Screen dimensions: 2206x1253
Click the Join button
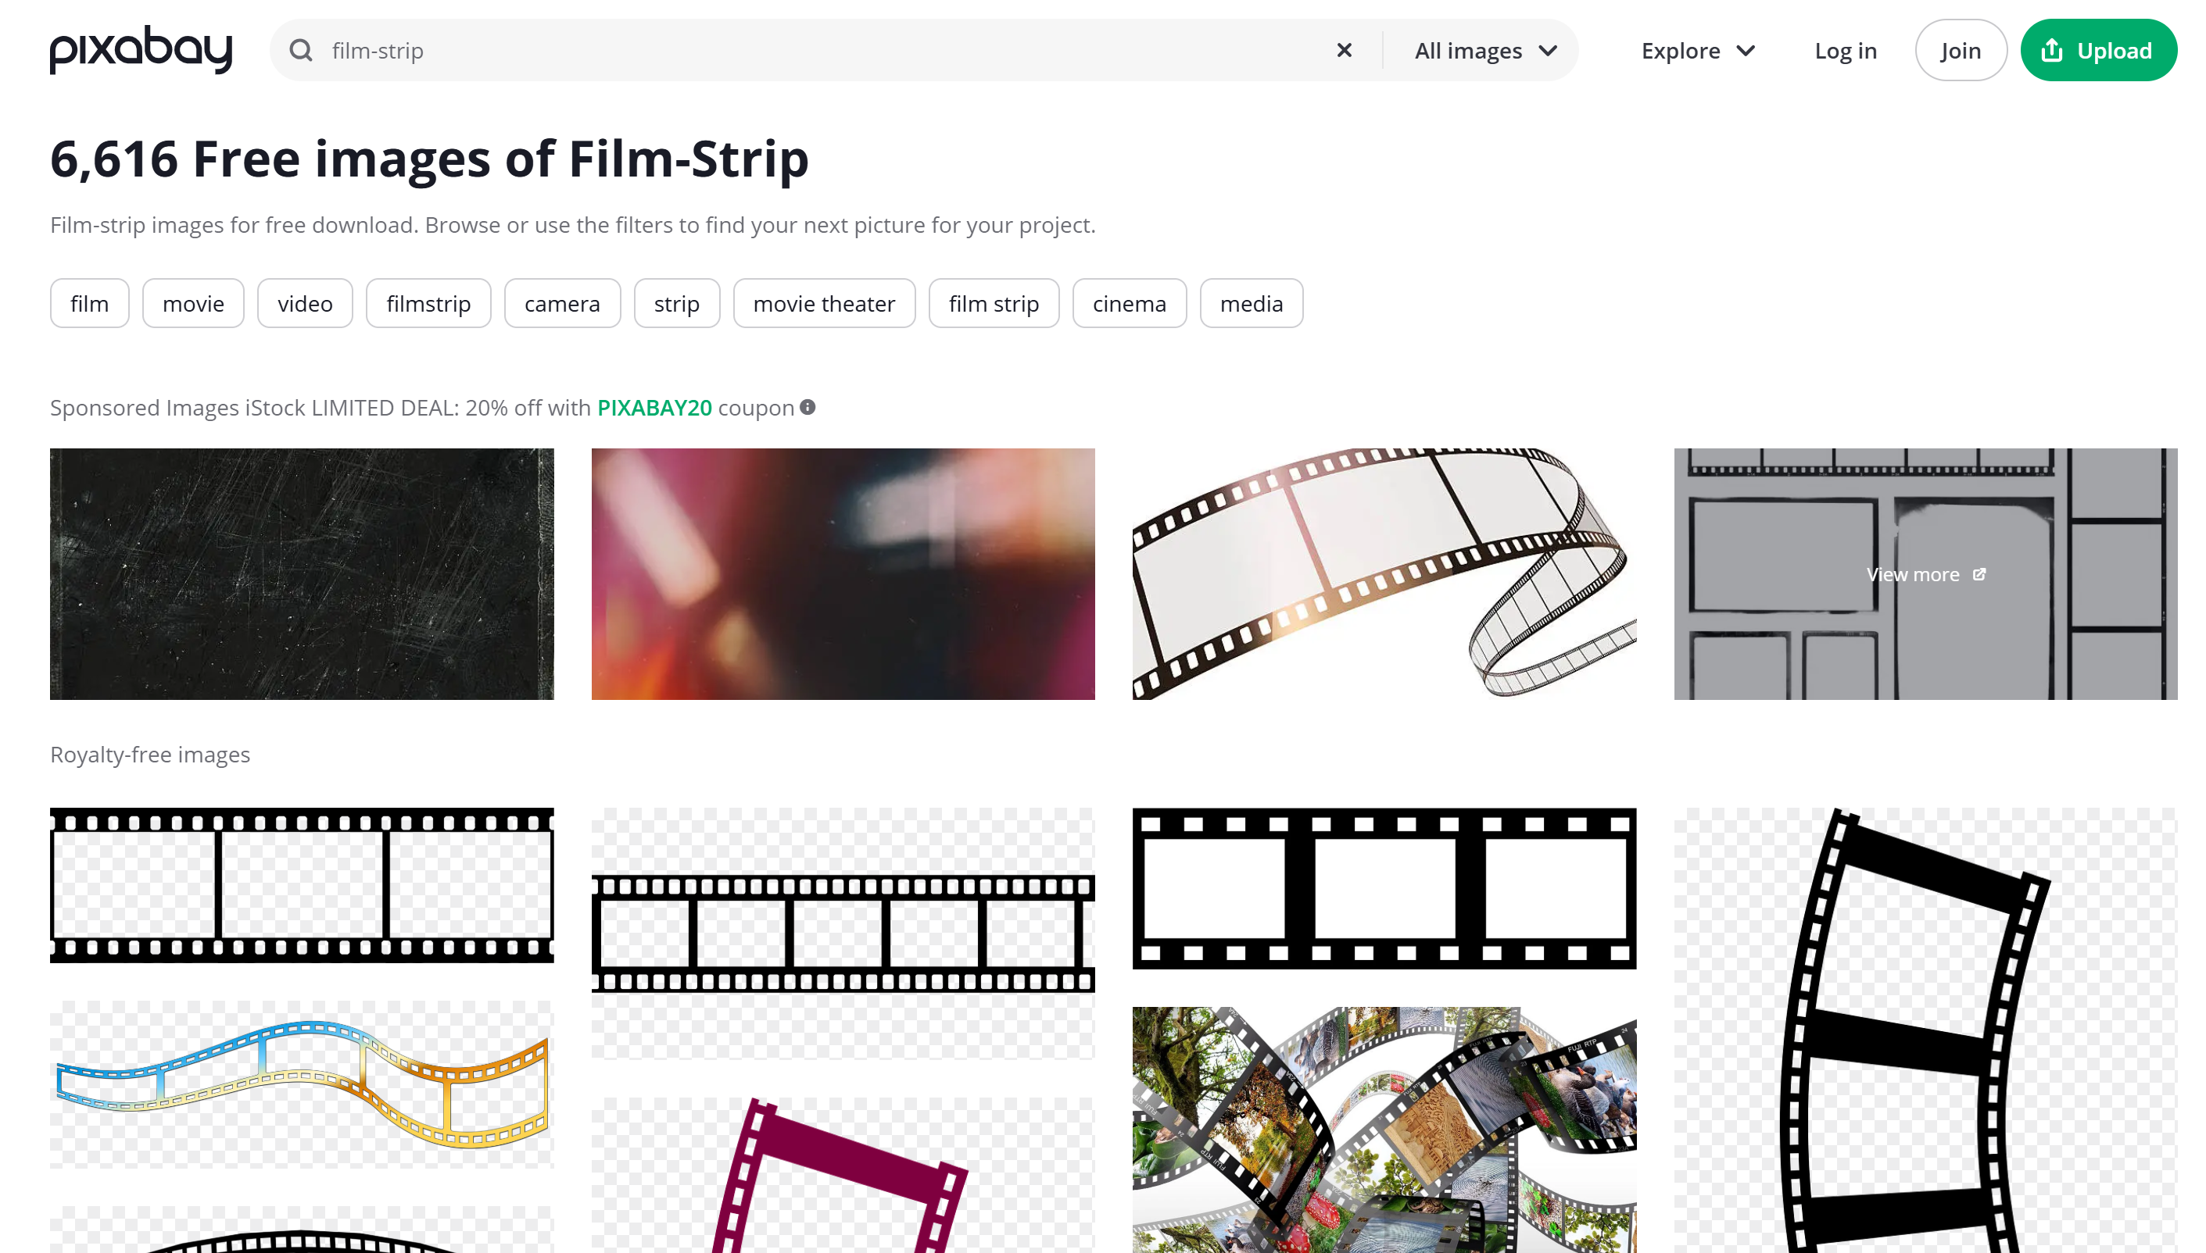(1961, 50)
